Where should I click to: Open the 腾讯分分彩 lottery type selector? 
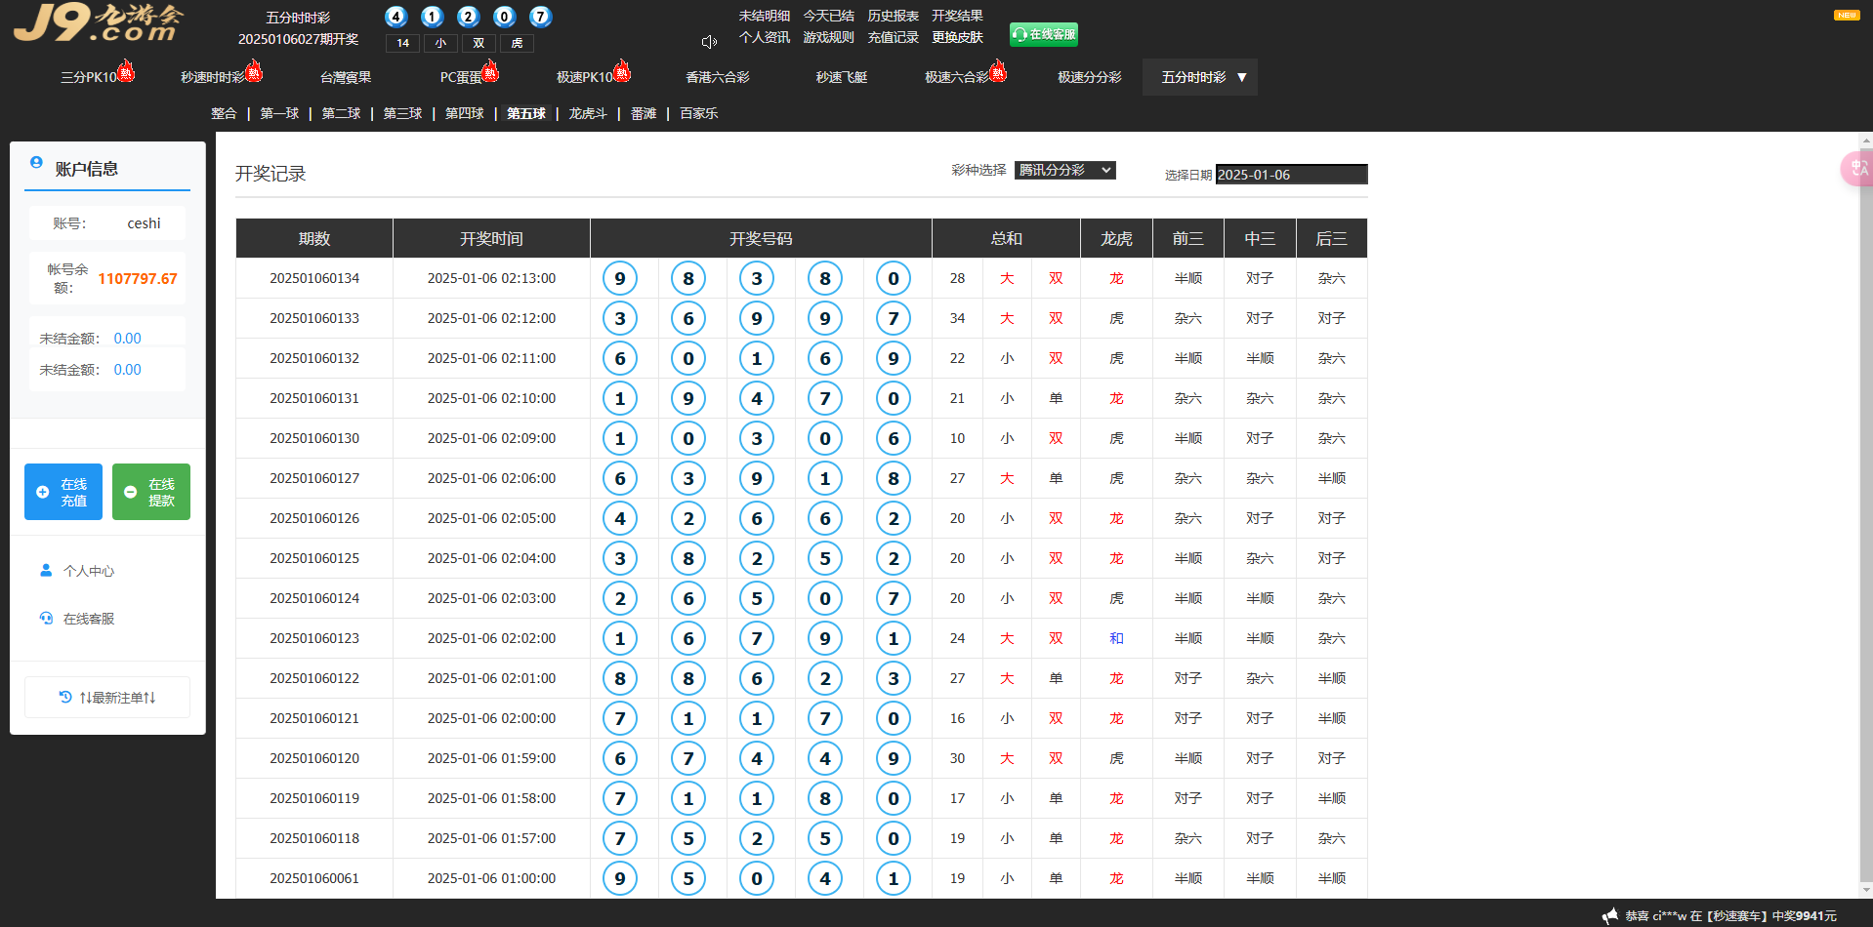coord(1064,170)
